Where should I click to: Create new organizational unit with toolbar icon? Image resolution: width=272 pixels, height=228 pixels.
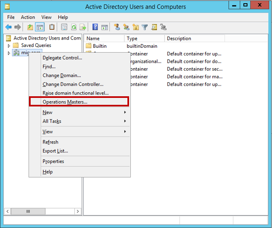[x=136, y=27]
